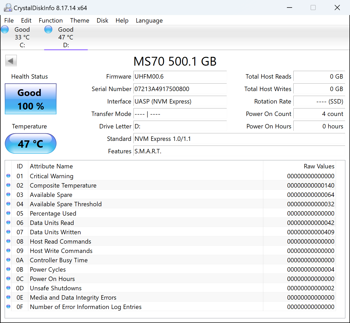Viewport: 350px width, 323px height.
Task: Select the C: drive status orb
Action: pyautogui.click(x=5, y=30)
